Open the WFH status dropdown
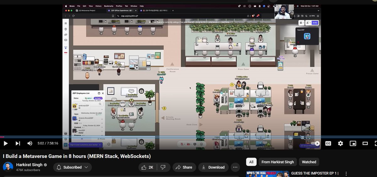The image size is (377, 177). pyautogui.click(x=89, y=98)
